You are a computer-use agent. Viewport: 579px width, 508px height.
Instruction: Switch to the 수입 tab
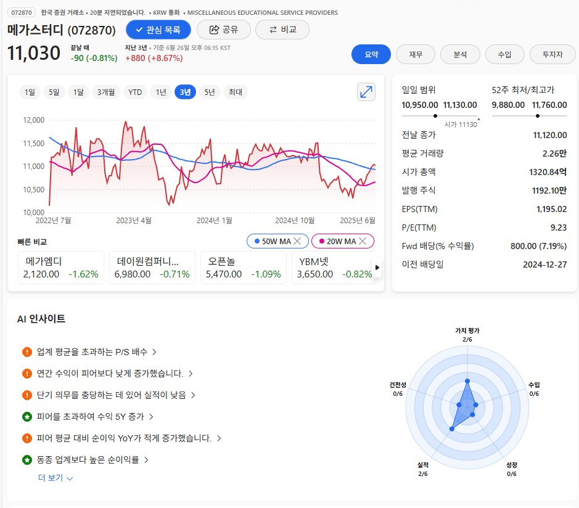coord(504,54)
